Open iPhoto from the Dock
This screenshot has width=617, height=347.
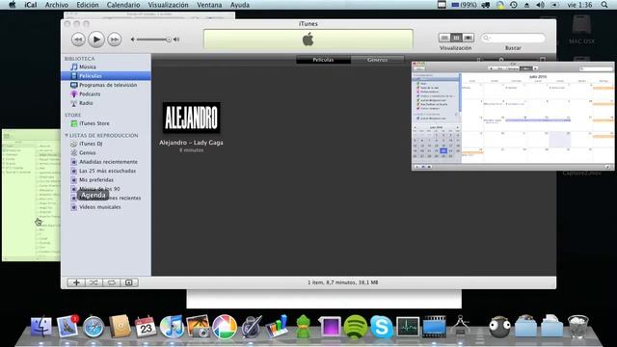point(198,327)
